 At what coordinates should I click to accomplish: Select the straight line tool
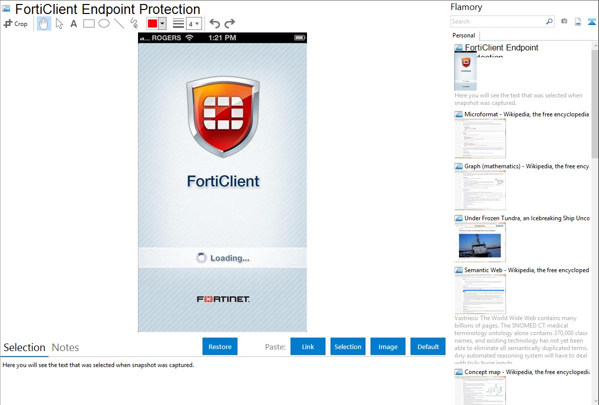[x=119, y=23]
